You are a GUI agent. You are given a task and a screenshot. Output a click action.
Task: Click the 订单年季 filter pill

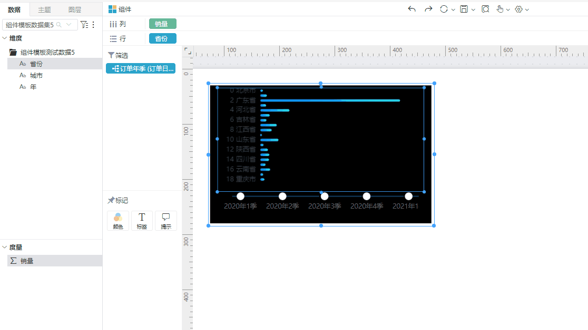(x=141, y=68)
